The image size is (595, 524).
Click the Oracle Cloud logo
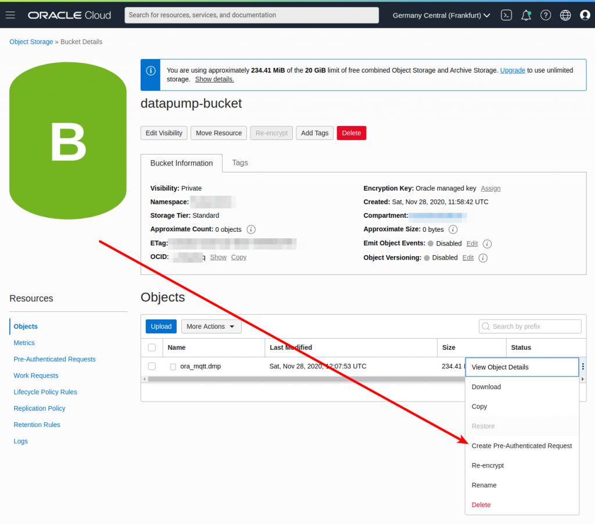pos(70,15)
